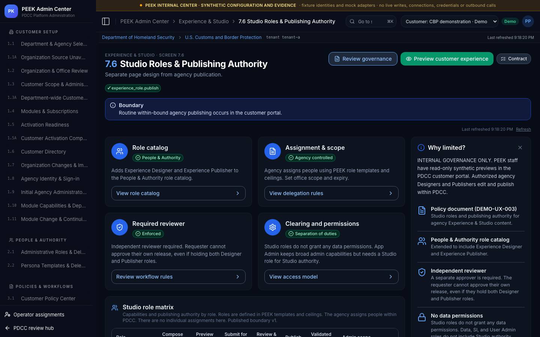The width and height of the screenshot is (540, 337).
Task: Click the Separation of duties badge
Action: pyautogui.click(x=312, y=234)
